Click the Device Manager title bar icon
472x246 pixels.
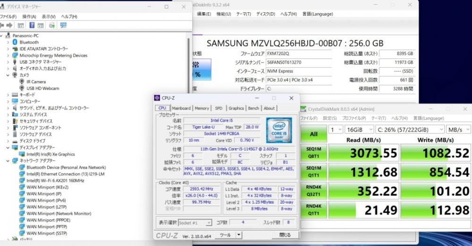pos(2,6)
